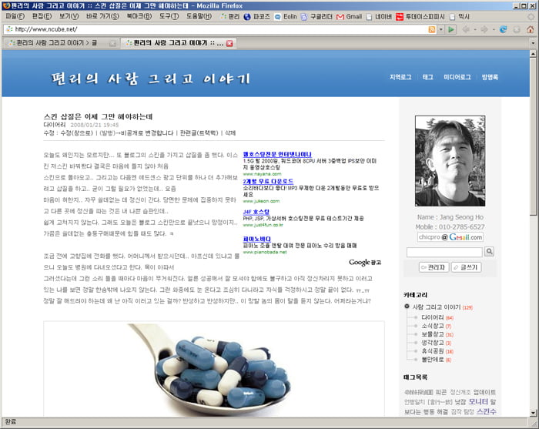Open the Gmail bookmark

[349, 15]
